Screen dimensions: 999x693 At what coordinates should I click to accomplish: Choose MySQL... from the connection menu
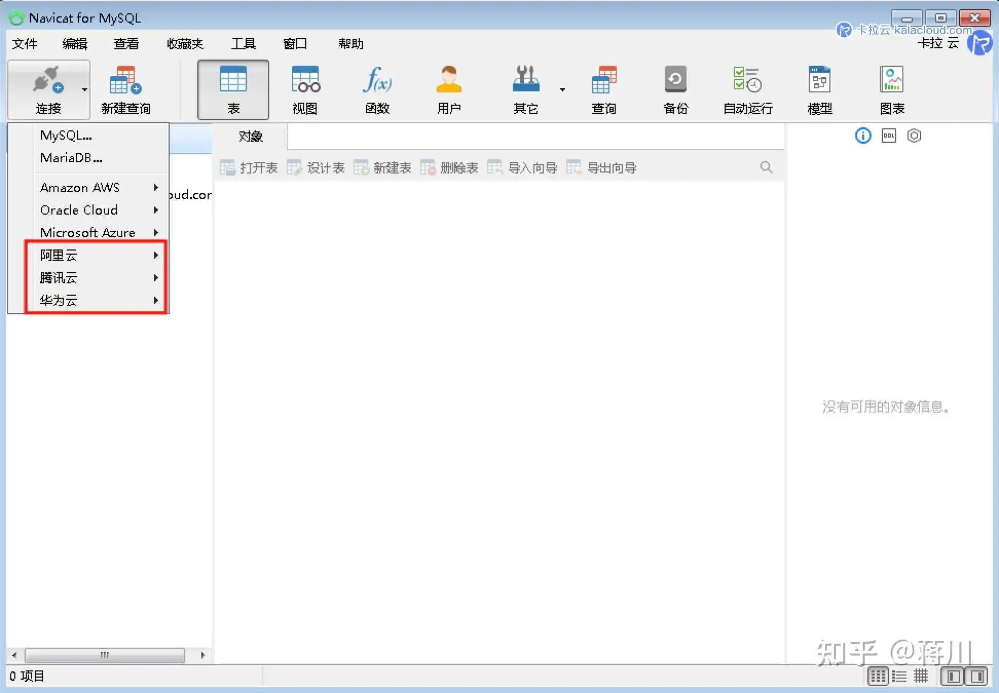pos(66,136)
